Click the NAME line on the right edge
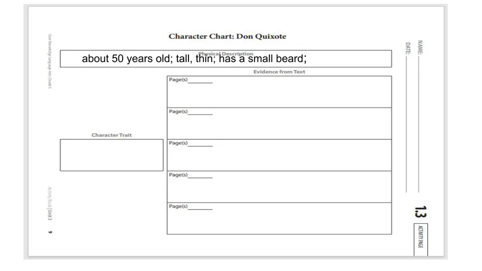The height and width of the screenshot is (271, 482). coord(419,123)
